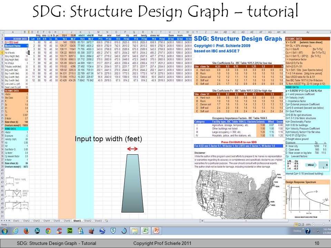The width and height of the screenshot is (331, 248).
Task: Switch to Page Layout view button
Action: (x=299, y=225)
